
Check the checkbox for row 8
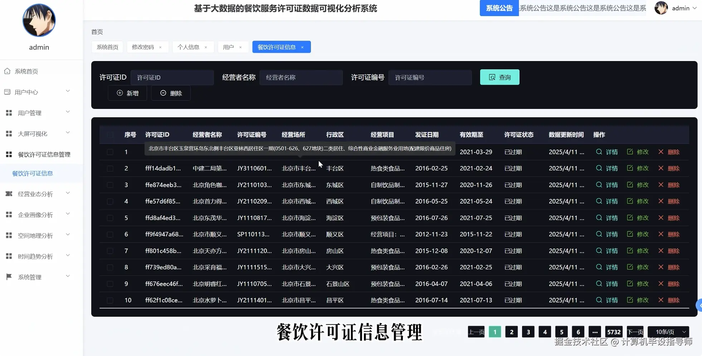click(110, 267)
